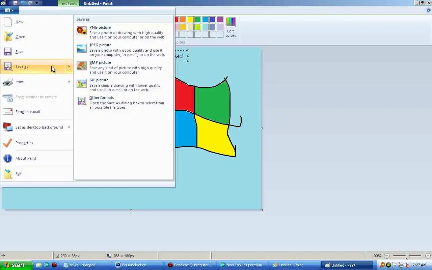The height and width of the screenshot is (270, 432).
Task: Save as JPEG picture
Action: click(x=124, y=50)
